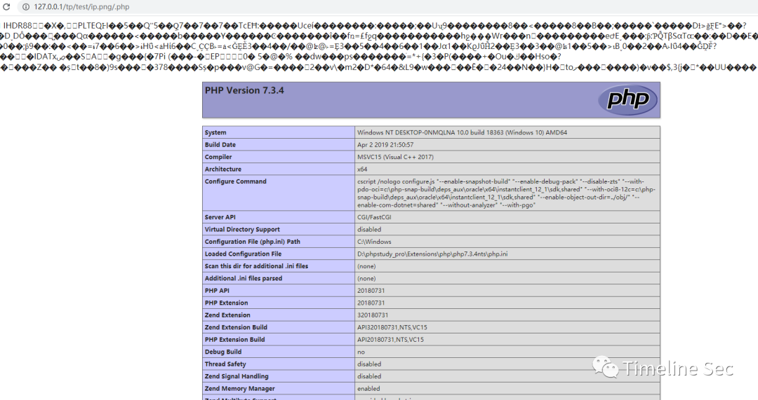Select the "API320180731,NTS,VC15" value
The height and width of the screenshot is (400, 758).
392,327
